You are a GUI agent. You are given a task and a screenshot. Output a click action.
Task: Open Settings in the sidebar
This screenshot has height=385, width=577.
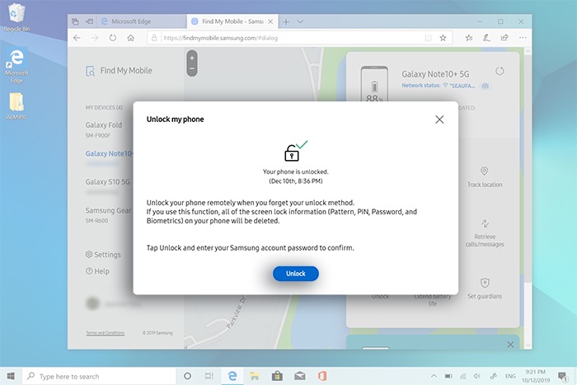(x=103, y=255)
